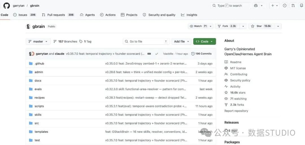Open the Releases heading link
Viewport: 305px width, 145px height.
[x=232, y=122]
